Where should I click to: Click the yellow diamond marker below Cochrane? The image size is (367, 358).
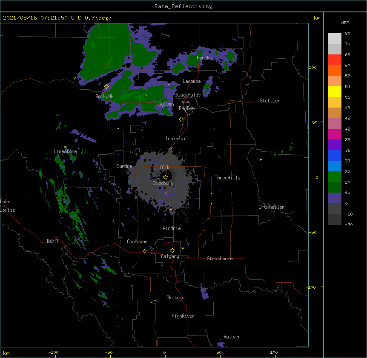tap(145, 251)
